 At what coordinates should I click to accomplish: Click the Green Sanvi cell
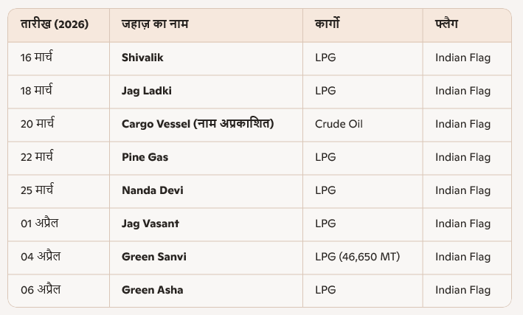click(154, 257)
